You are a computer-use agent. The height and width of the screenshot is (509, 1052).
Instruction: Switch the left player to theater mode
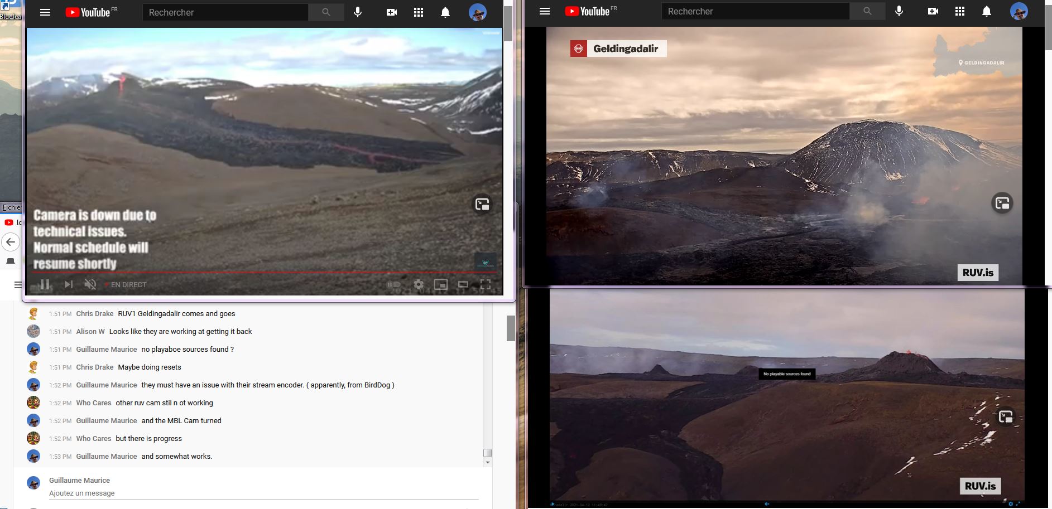(x=463, y=284)
